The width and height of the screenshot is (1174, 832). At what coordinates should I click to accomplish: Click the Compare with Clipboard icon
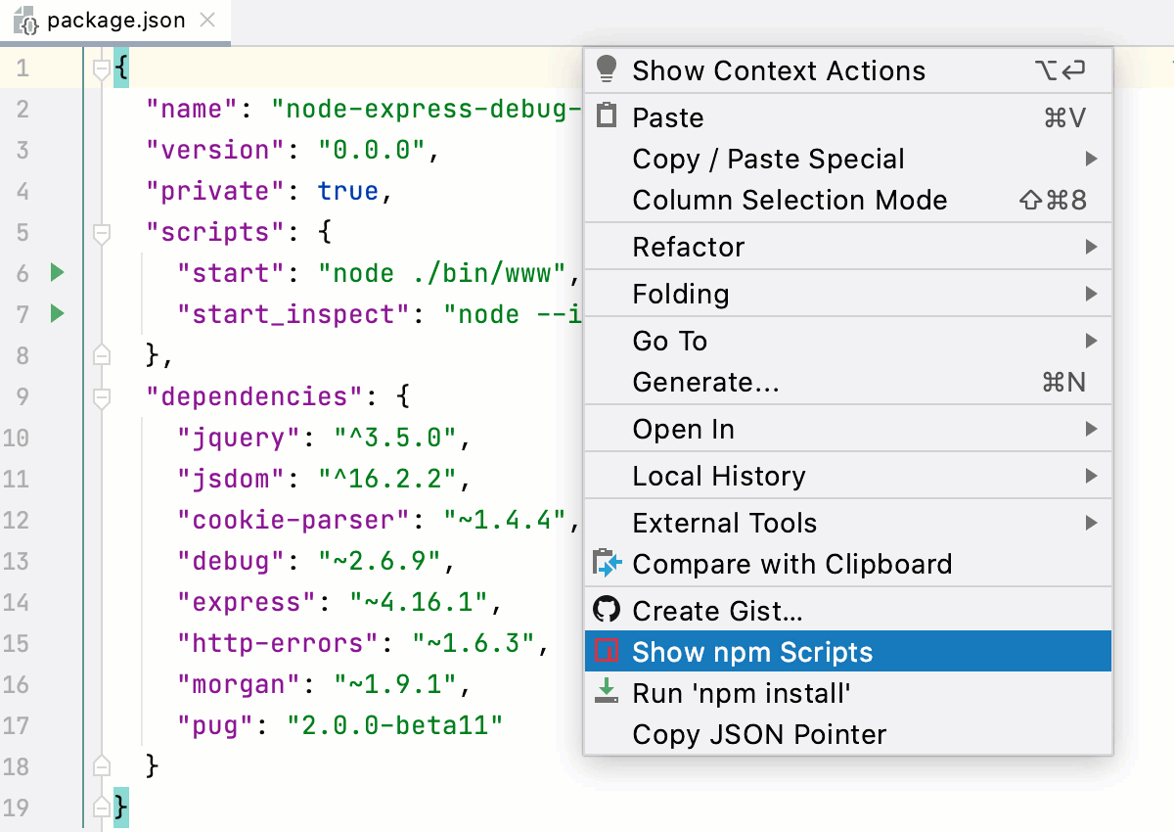click(605, 564)
